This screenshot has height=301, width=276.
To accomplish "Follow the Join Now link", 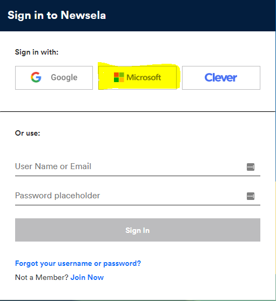I will pos(87,277).
